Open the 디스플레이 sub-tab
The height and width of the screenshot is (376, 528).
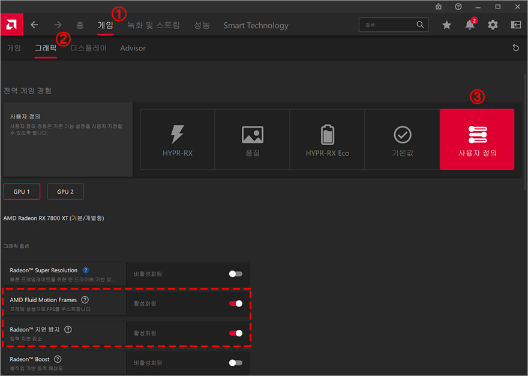[88, 48]
